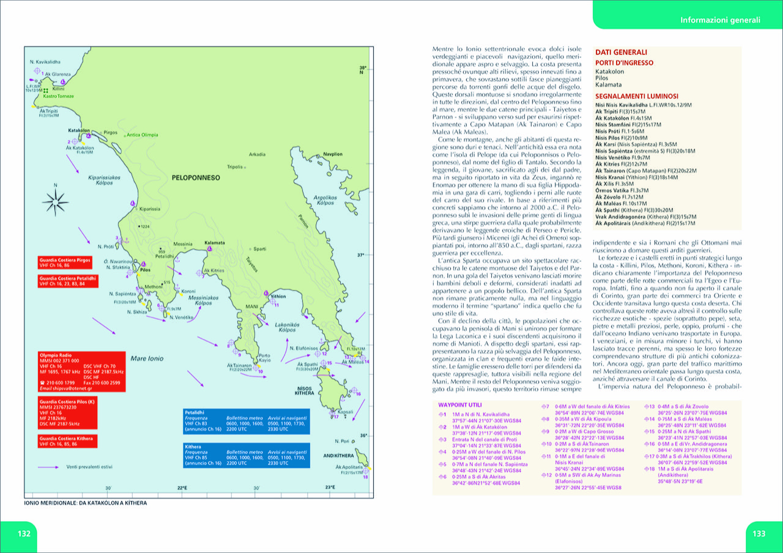
Task: Click the 'Ák Tripití Fl(3)15s7M' light entry
Action: [x=622, y=111]
